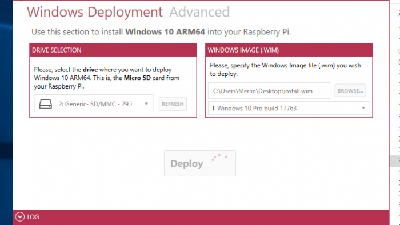This screenshot has width=400, height=225.
Task: Click the DRIVE SELECTION header
Action: click(x=113, y=50)
